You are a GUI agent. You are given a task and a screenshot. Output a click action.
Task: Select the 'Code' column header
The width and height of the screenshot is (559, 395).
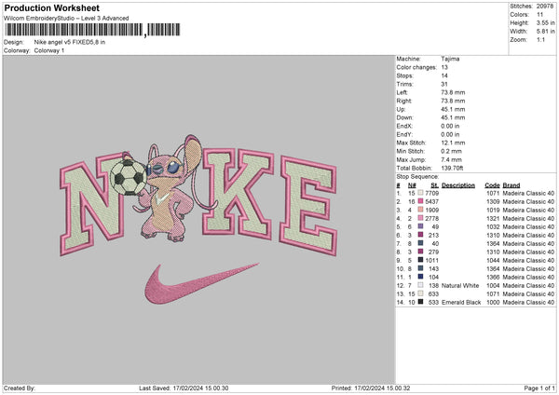(x=492, y=185)
